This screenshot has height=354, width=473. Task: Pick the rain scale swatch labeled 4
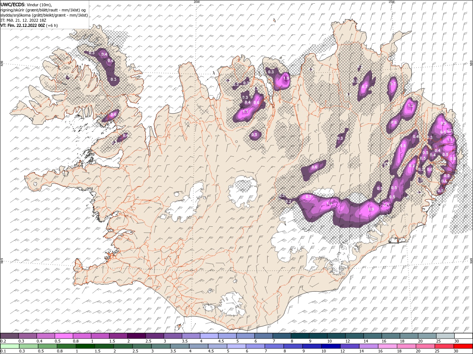pyautogui.click(x=199, y=346)
